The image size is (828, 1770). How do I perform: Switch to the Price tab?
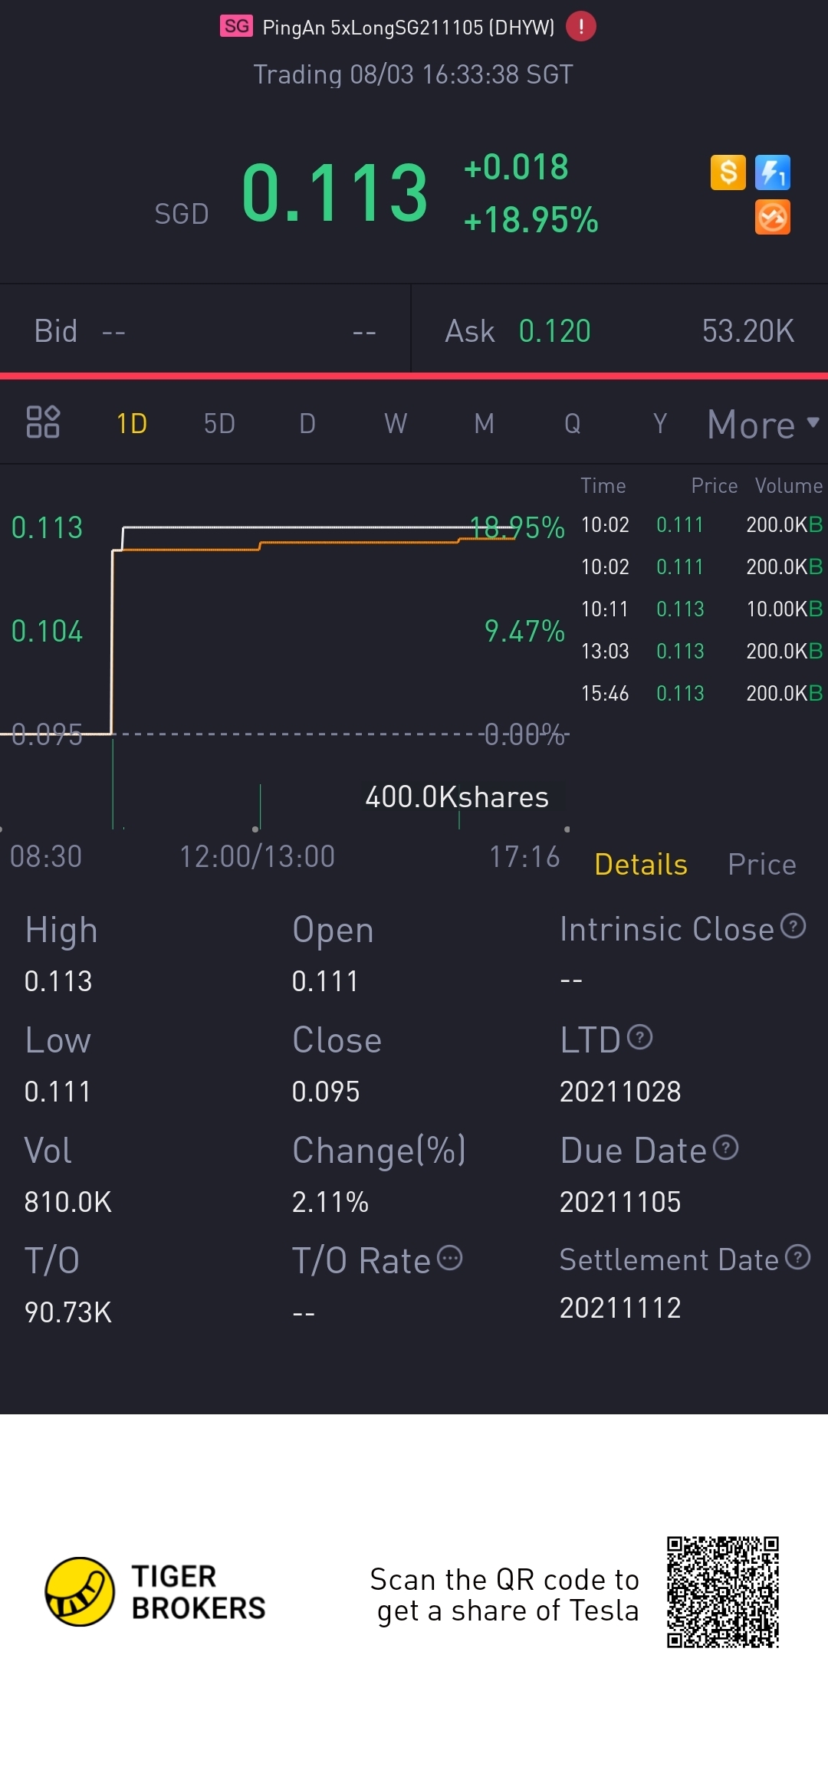click(761, 865)
